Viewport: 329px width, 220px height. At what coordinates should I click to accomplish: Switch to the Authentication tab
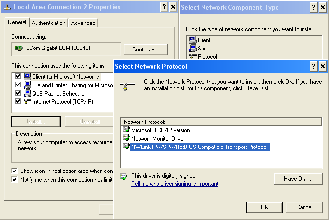[x=49, y=23]
